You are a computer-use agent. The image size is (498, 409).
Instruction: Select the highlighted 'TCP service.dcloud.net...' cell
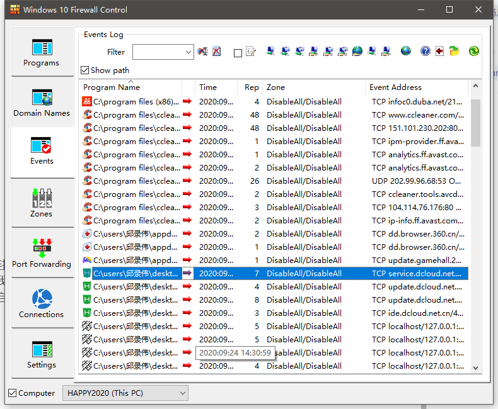[417, 273]
